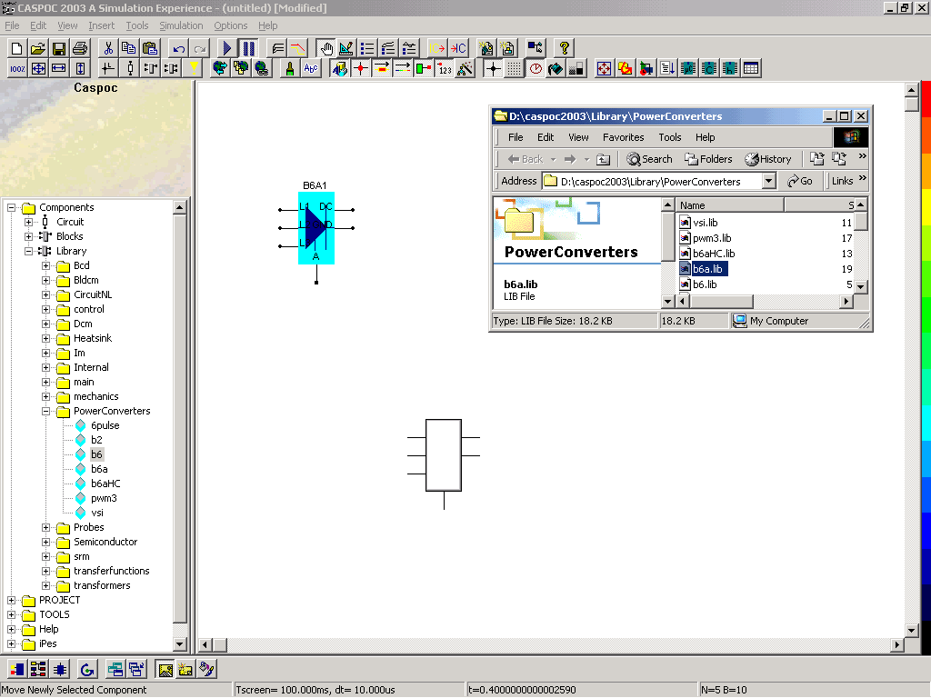Expand the Blocks tree node
Viewport: 931px width, 698px height.
tap(28, 237)
